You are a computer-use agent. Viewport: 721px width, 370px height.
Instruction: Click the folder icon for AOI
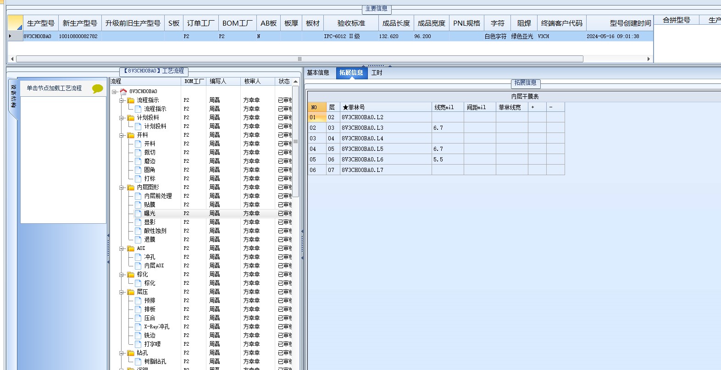click(131, 248)
